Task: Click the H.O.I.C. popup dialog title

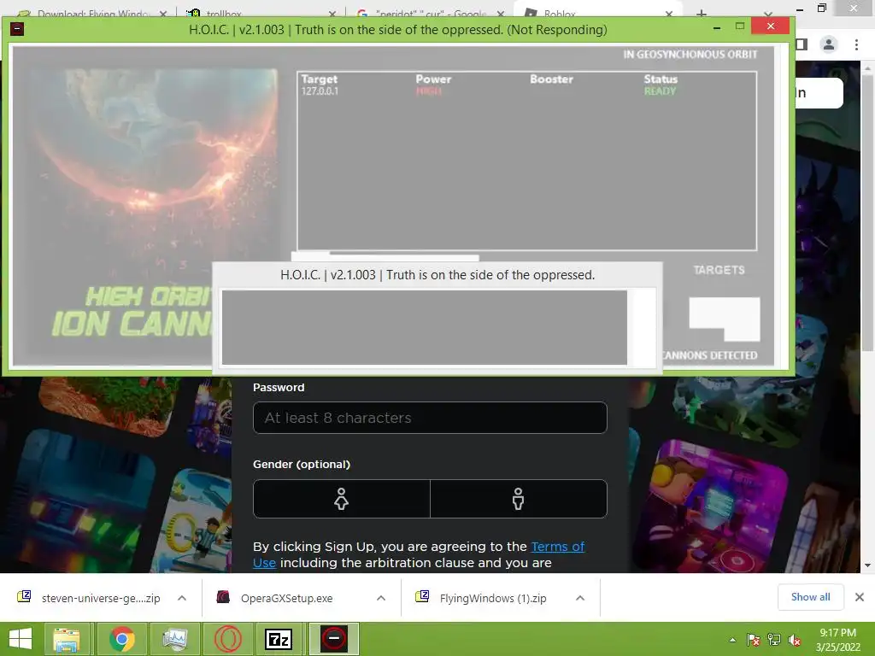Action: (437, 275)
